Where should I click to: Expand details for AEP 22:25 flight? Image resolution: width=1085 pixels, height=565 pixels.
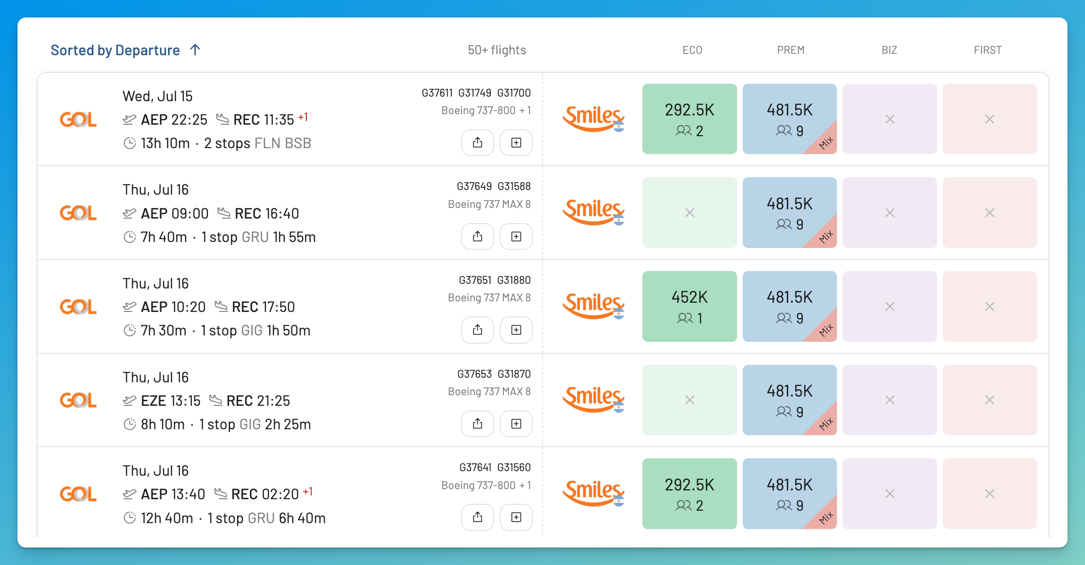[x=516, y=143]
